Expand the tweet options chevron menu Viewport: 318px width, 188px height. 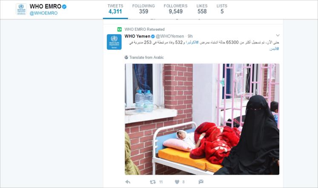pos(278,35)
